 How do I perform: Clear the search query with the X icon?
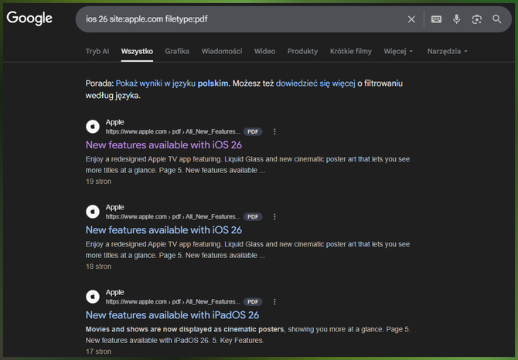tap(411, 19)
